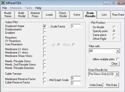Enable Membrane LY stress plot
The height and width of the screenshot is (92, 125).
coord(44,52)
